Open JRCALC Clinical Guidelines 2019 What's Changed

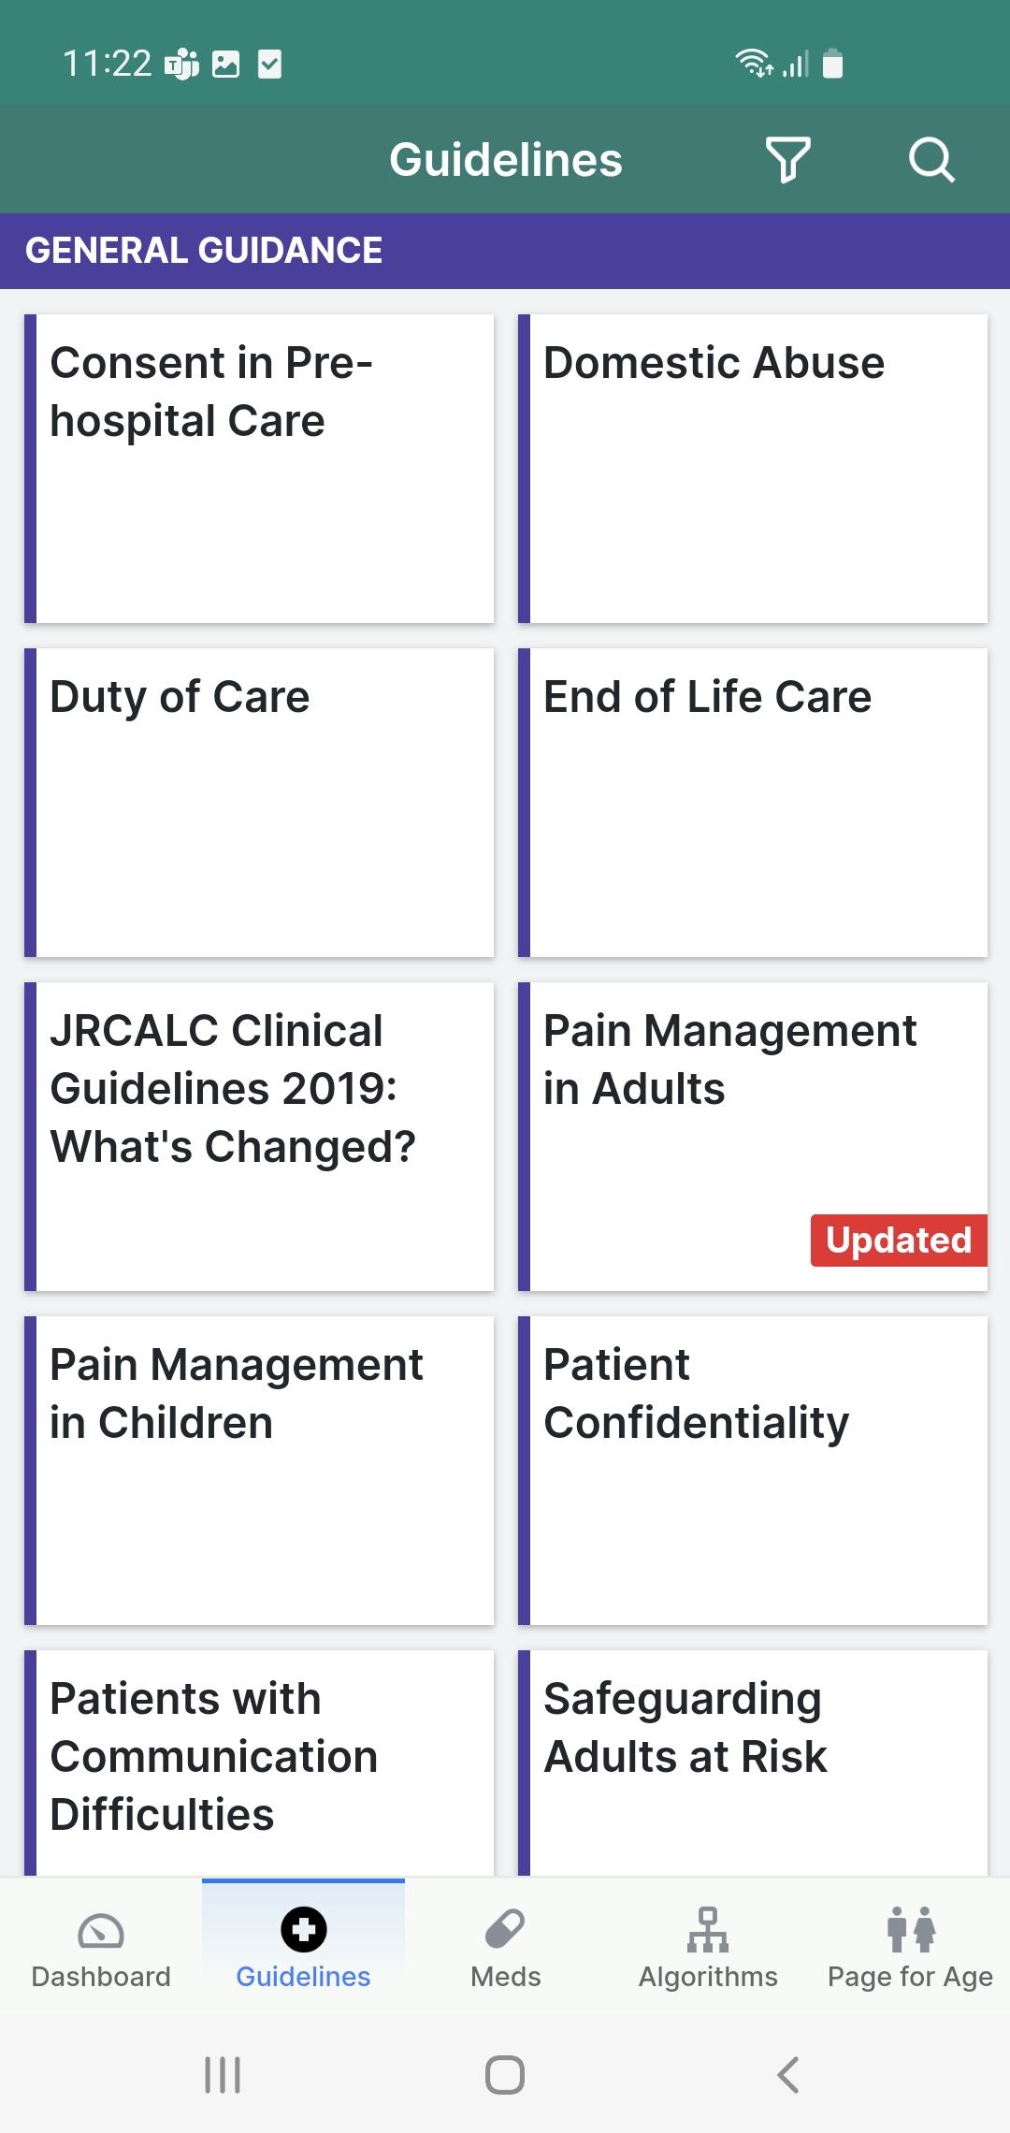259,1137
